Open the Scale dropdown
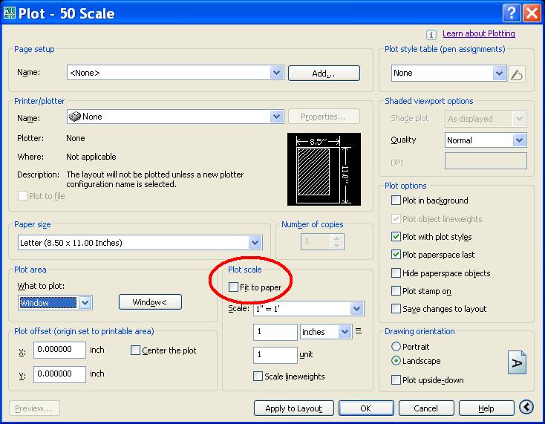This screenshot has width=545, height=424. [x=356, y=309]
